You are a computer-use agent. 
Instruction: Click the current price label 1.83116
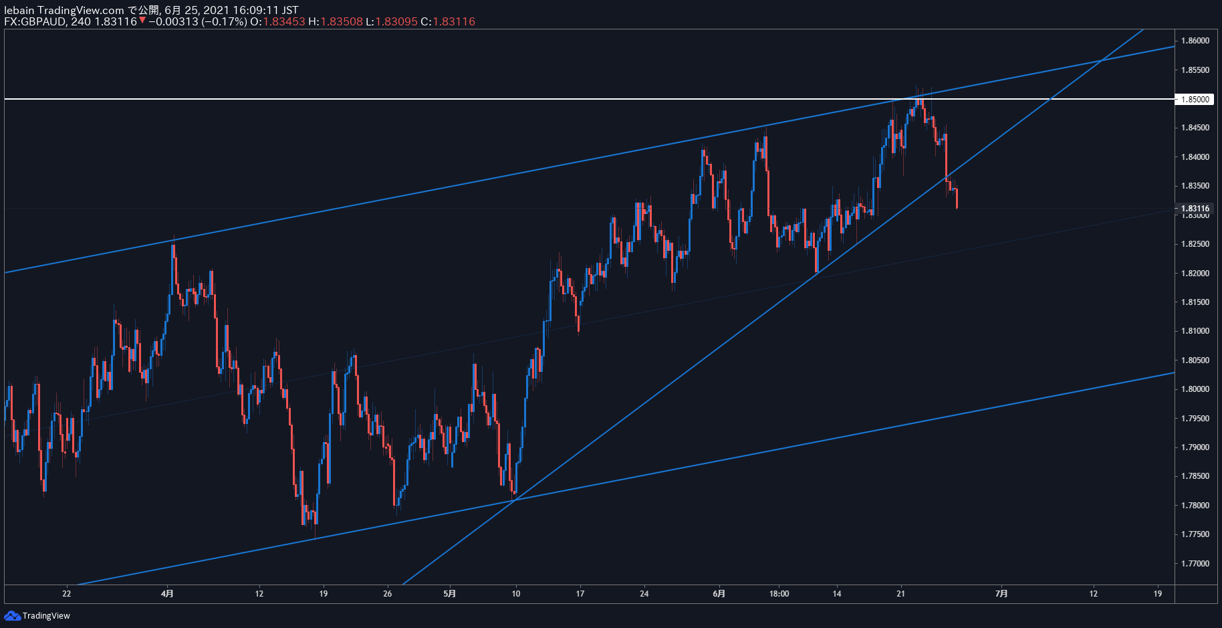1195,208
